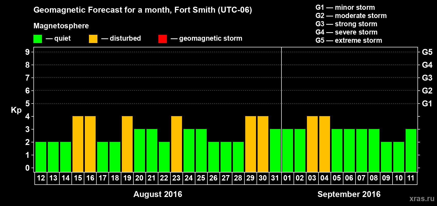Click the date label 21

[x=152, y=178]
